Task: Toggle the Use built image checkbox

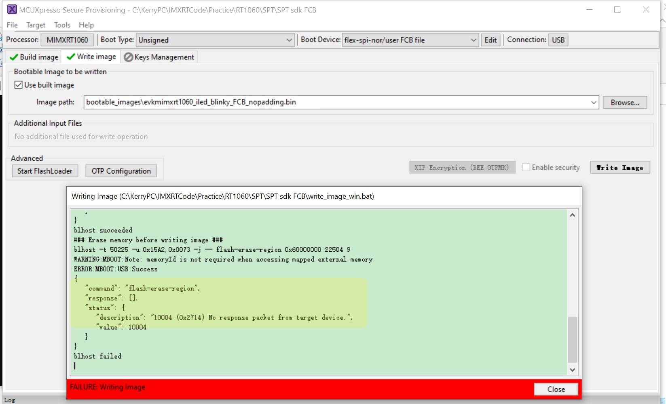Action: tap(18, 84)
